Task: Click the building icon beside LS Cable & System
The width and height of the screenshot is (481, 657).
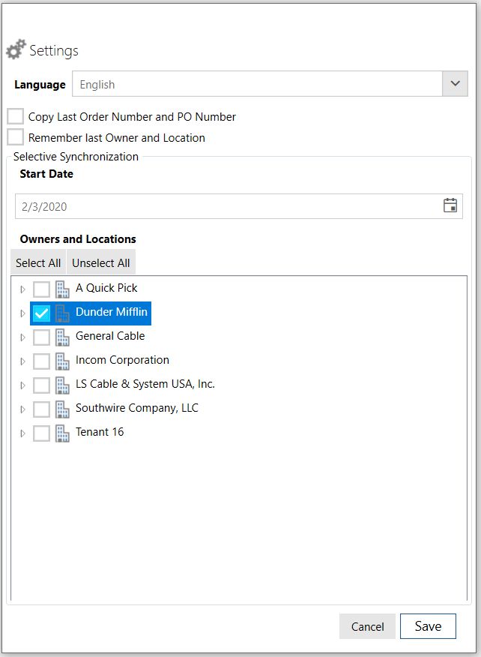Action: click(62, 385)
